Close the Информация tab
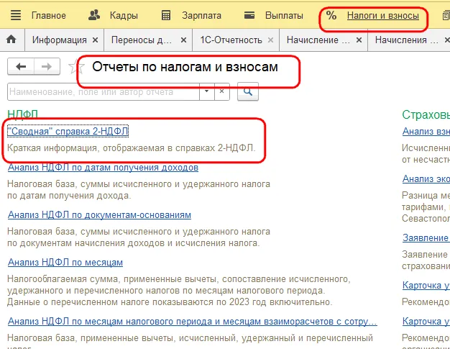Screen dimensions: 450x349 click(94, 40)
